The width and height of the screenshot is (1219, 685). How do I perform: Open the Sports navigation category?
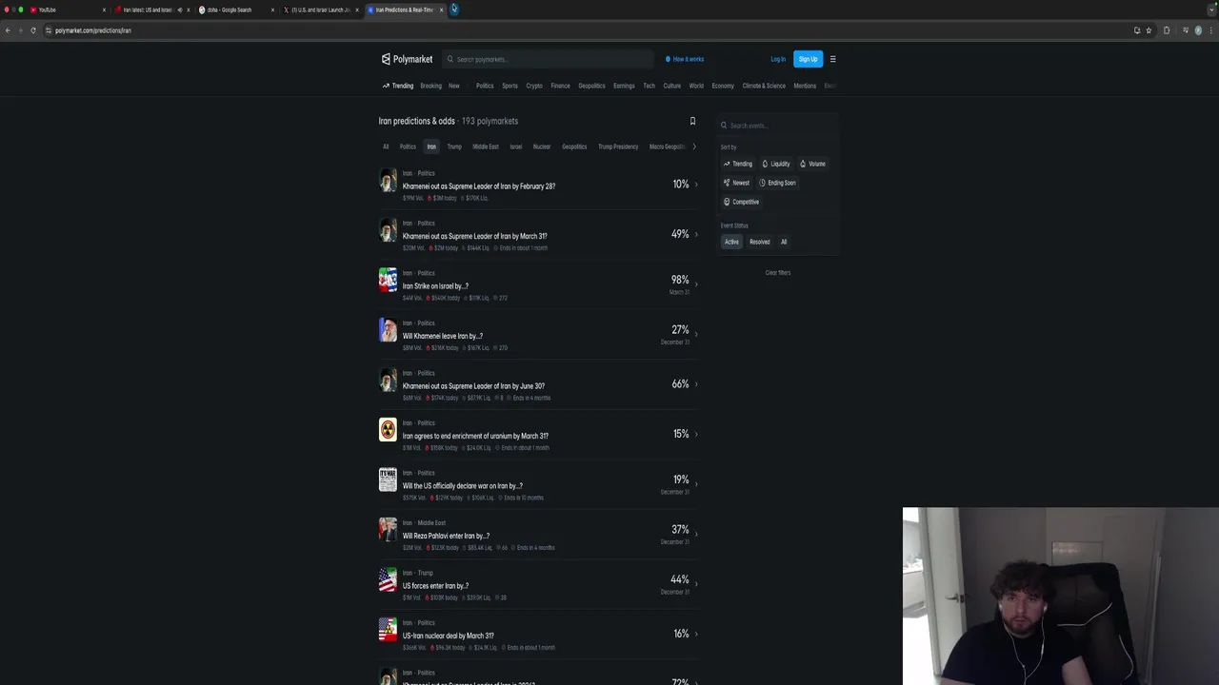[x=510, y=86]
